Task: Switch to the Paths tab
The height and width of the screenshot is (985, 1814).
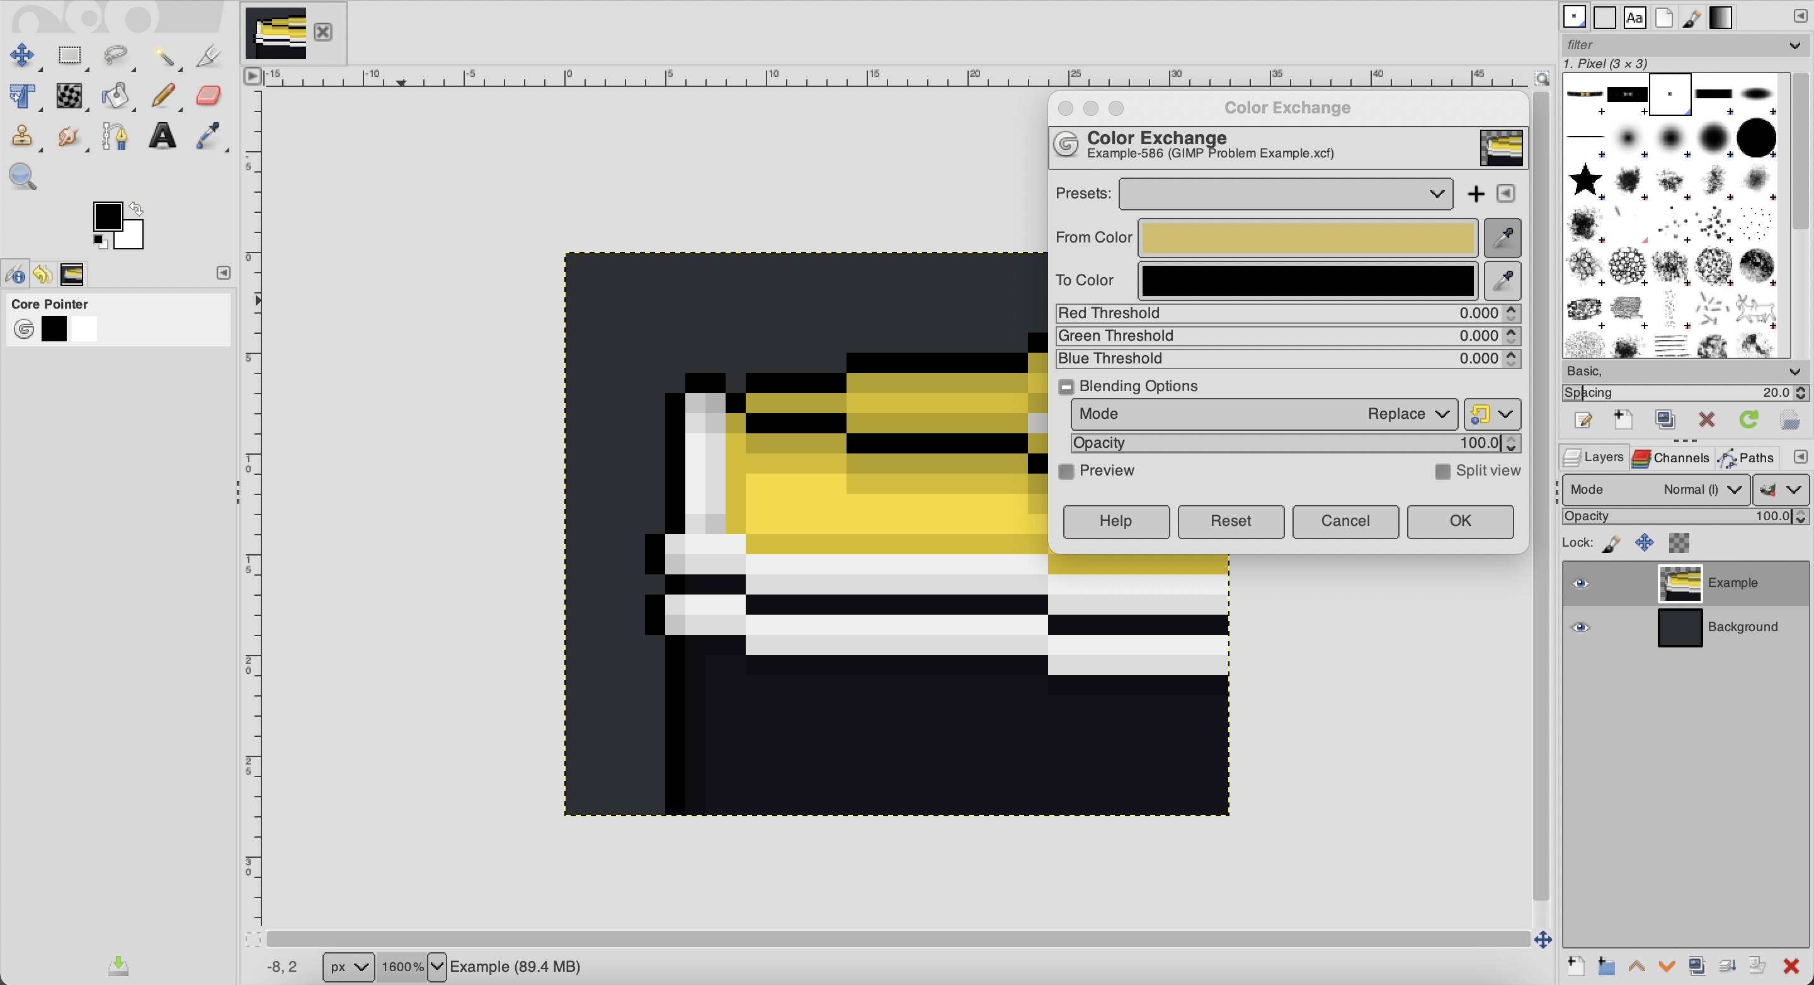Action: 1747,458
